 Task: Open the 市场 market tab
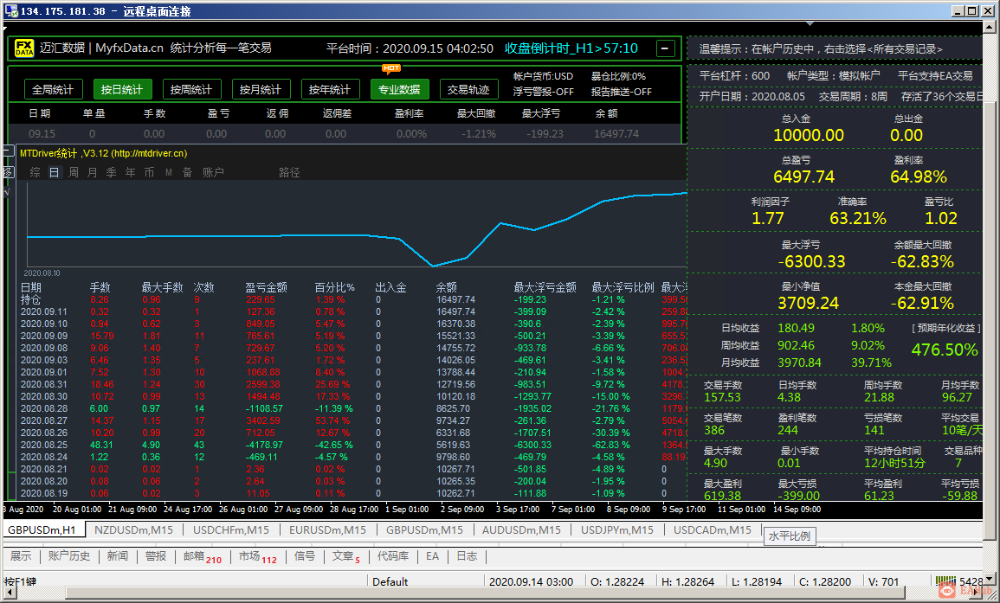[x=258, y=557]
